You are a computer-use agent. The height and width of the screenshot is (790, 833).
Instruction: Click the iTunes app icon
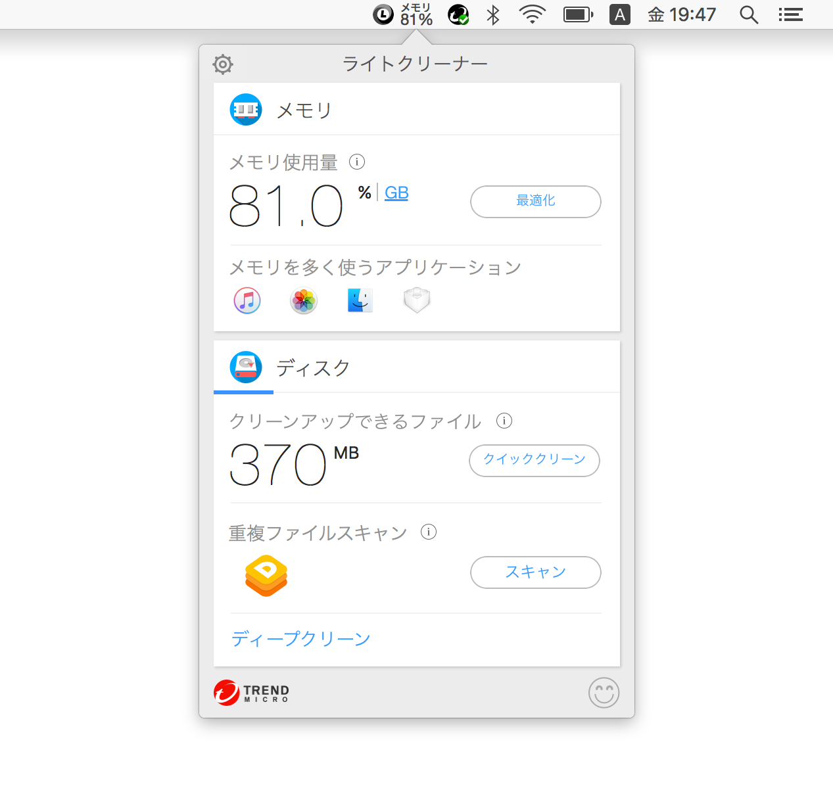[247, 301]
